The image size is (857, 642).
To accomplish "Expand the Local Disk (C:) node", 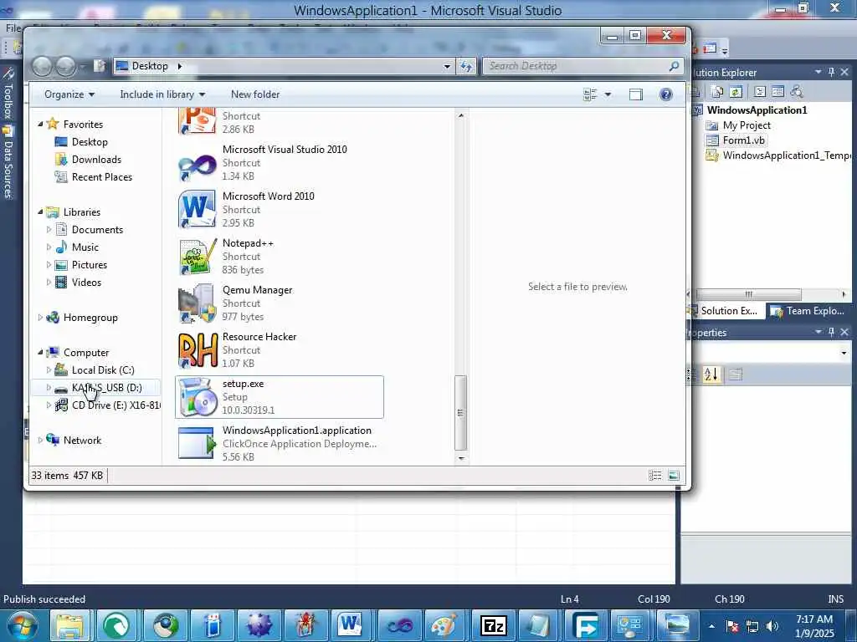I will coord(49,370).
